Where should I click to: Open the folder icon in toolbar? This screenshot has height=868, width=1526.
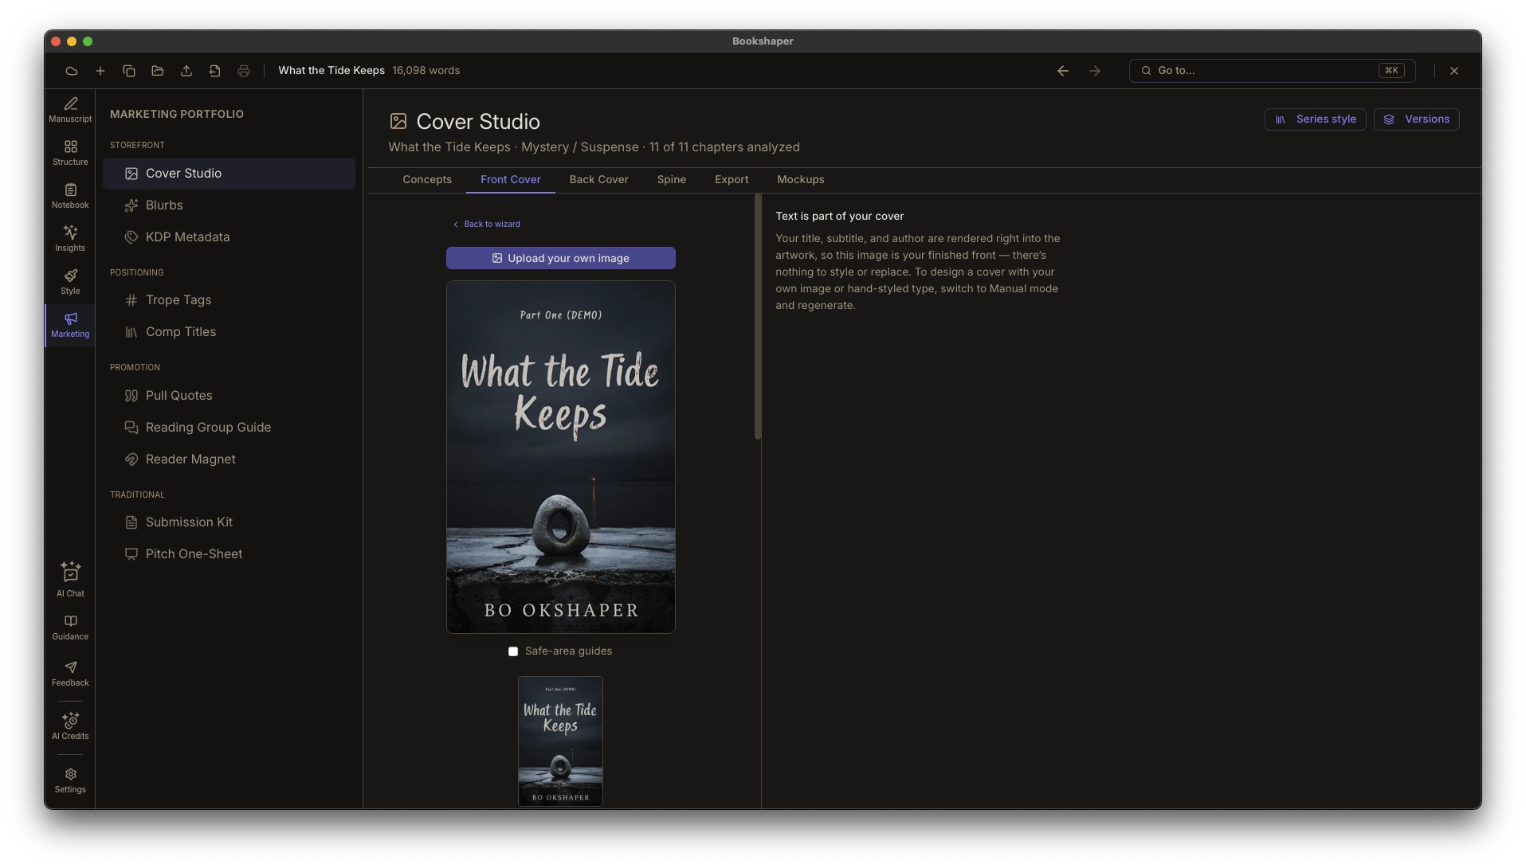click(x=158, y=71)
